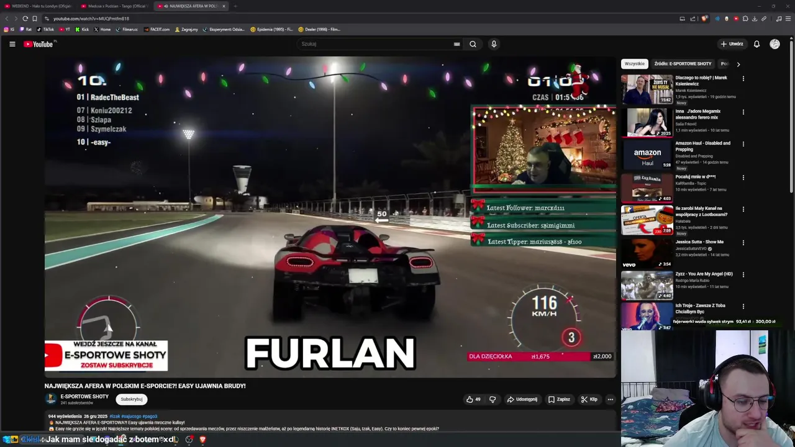Open the E-SPORTOWE SHOTY channel name link
The image size is (795, 447).
point(84,397)
